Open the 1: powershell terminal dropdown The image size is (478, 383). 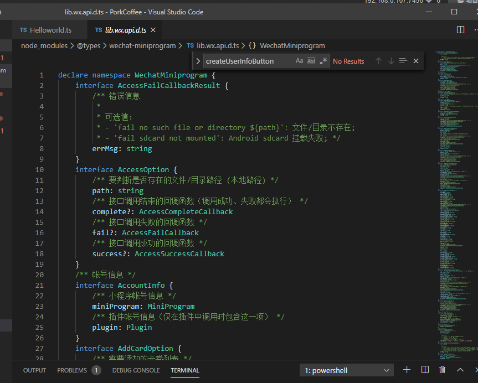[x=347, y=370]
